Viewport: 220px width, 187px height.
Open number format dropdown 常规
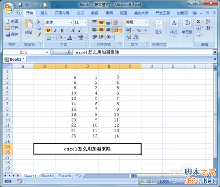(x=147, y=22)
